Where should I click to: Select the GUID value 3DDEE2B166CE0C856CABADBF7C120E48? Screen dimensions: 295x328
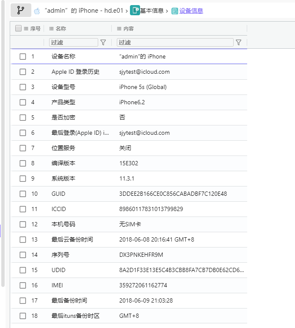[173, 194]
